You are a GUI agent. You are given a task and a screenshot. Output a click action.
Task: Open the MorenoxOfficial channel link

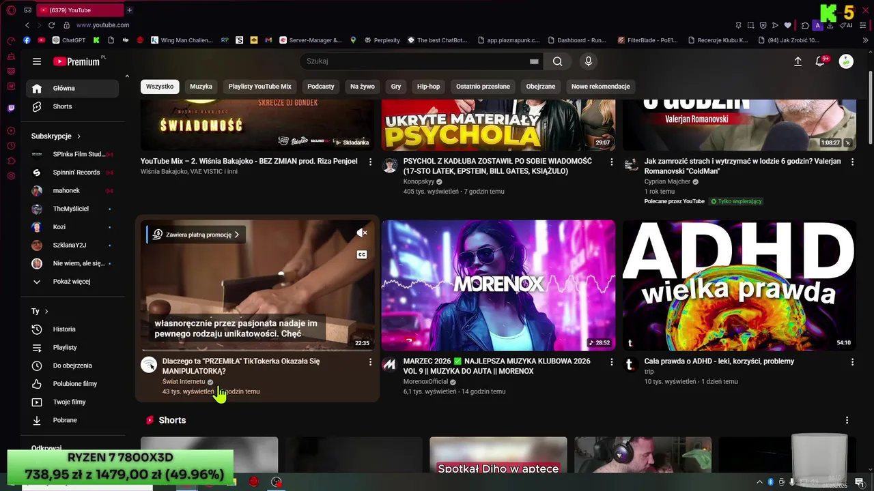click(x=425, y=382)
